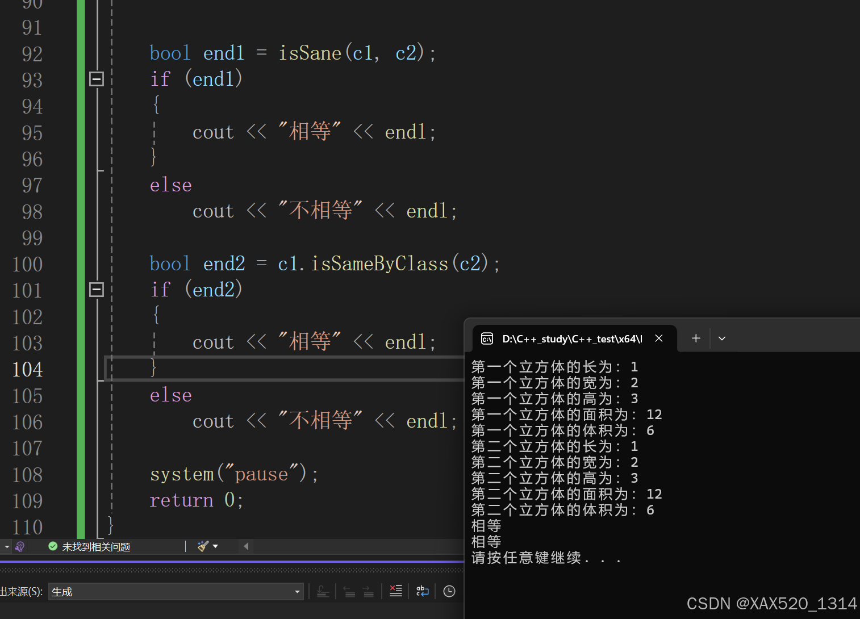
Task: Click the "不相等" string on line 98
Action: 320,210
